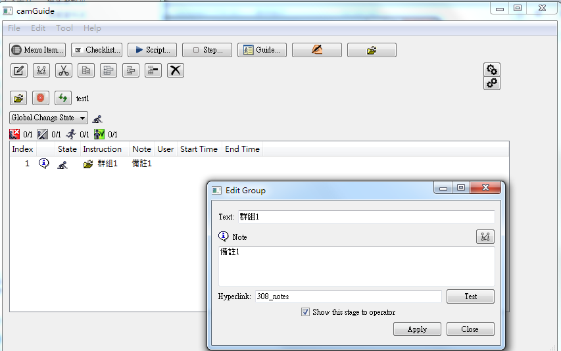The image size is (561, 351).
Task: Click the End Time column header
Action: point(242,149)
